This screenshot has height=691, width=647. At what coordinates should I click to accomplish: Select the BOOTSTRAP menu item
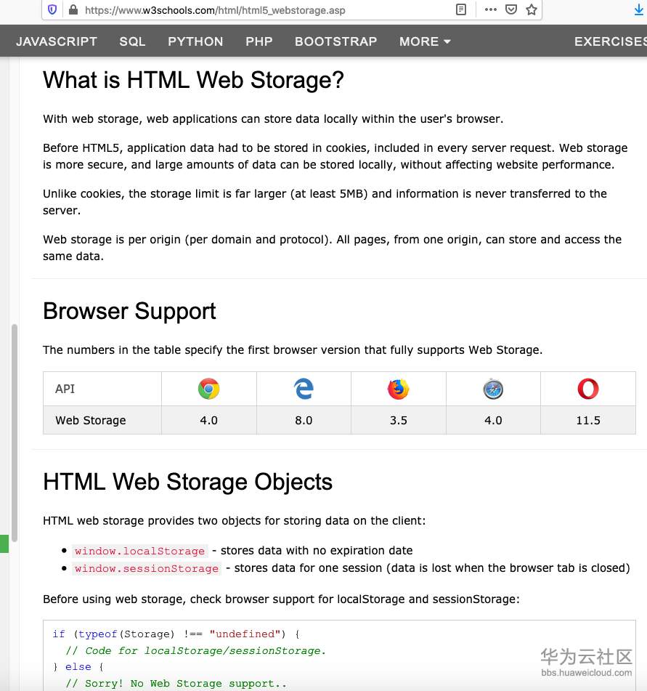[x=335, y=41]
